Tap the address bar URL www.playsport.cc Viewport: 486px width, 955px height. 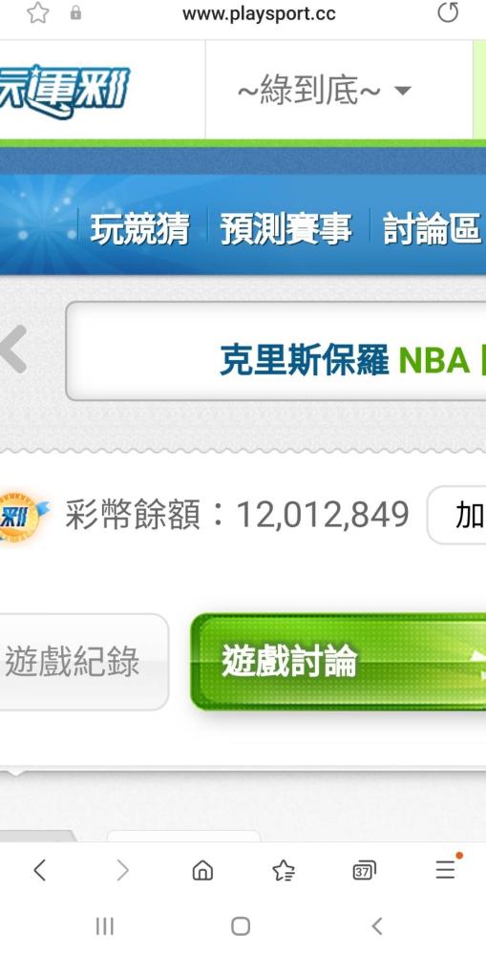(x=259, y=13)
